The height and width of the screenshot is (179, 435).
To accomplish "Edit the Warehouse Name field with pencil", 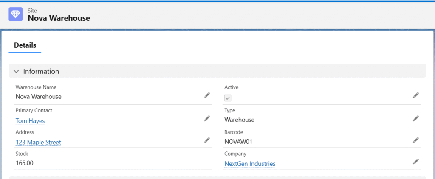I will pyautogui.click(x=207, y=95).
